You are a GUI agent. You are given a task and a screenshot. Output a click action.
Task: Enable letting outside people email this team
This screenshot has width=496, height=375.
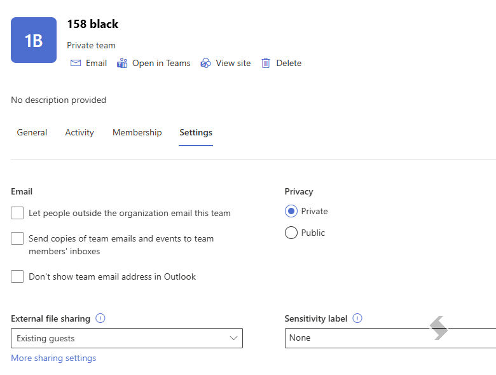click(17, 213)
